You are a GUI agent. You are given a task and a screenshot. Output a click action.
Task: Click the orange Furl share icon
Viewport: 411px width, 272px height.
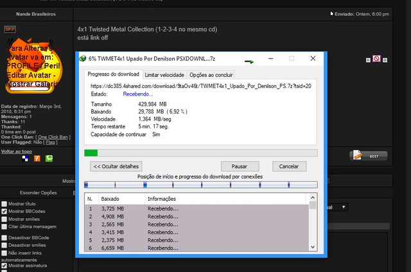[37, 158]
